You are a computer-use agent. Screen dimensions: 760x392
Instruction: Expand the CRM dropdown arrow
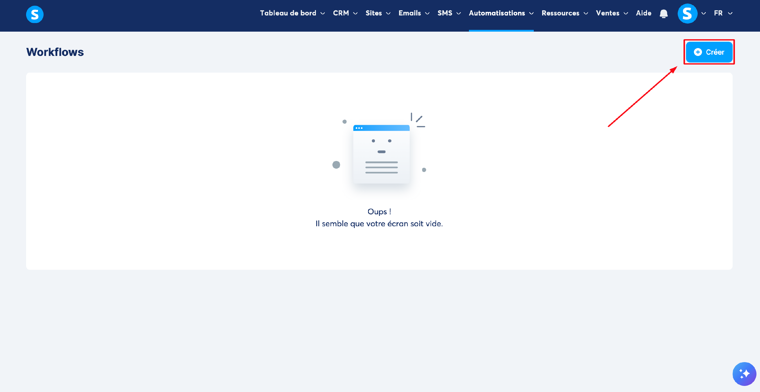point(355,14)
